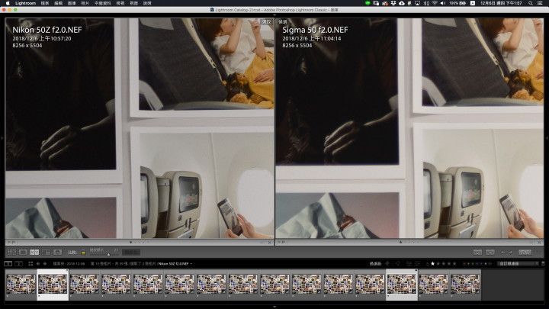Open the custom filter preset dropdown

(518, 264)
